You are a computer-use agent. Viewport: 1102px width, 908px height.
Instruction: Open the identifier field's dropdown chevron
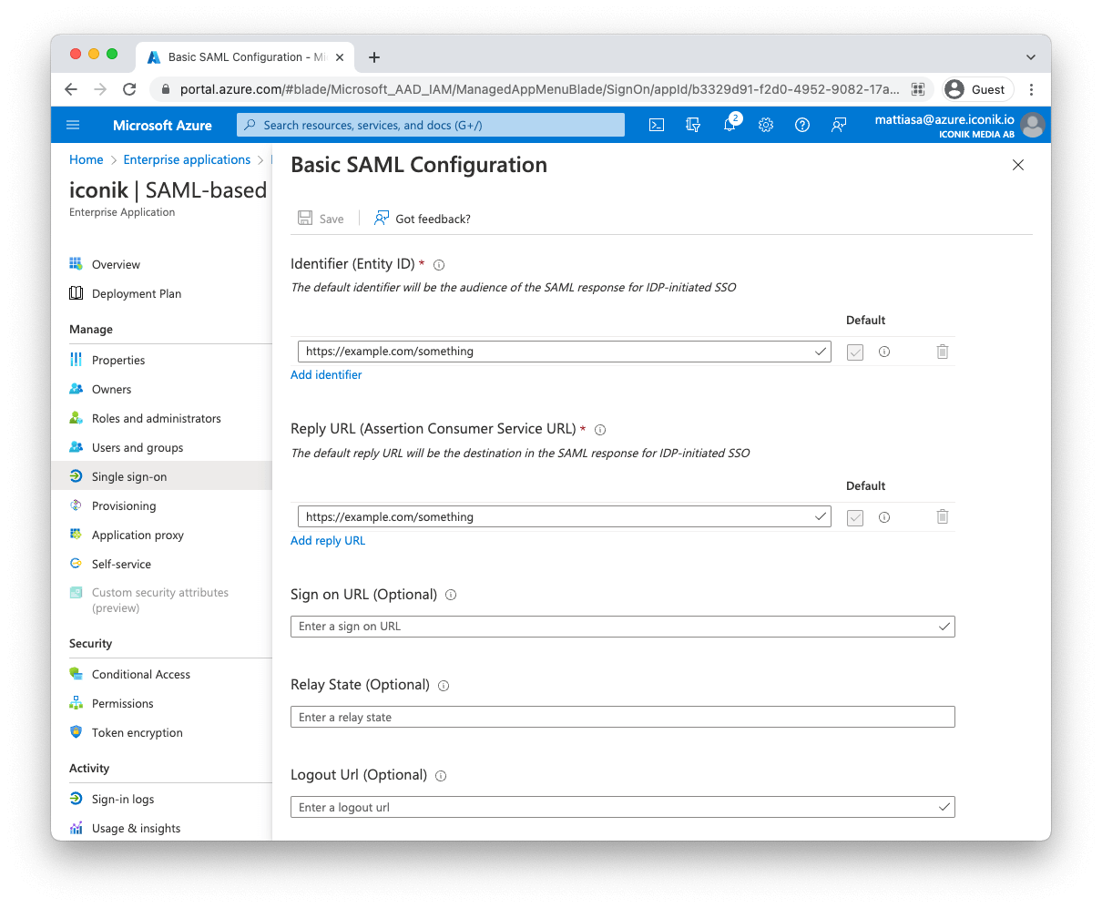tap(820, 351)
